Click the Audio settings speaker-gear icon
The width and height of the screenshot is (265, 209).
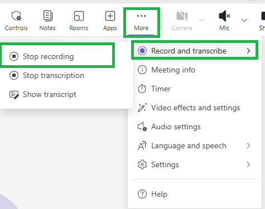tap(142, 127)
